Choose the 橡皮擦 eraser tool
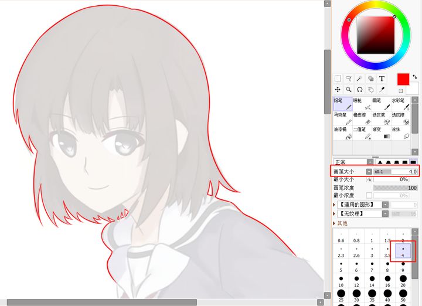The image size is (422, 306). 362,118
